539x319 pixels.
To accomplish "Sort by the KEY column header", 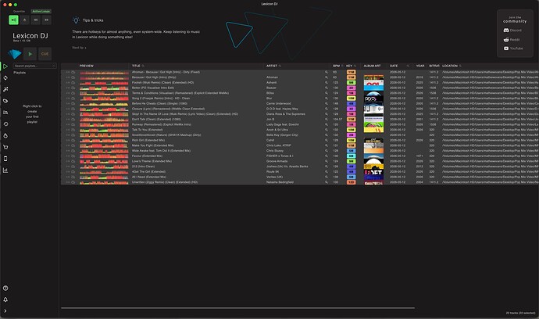I will coord(349,66).
